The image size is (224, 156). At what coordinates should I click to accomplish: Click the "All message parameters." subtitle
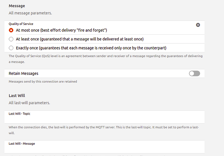[x=30, y=13]
